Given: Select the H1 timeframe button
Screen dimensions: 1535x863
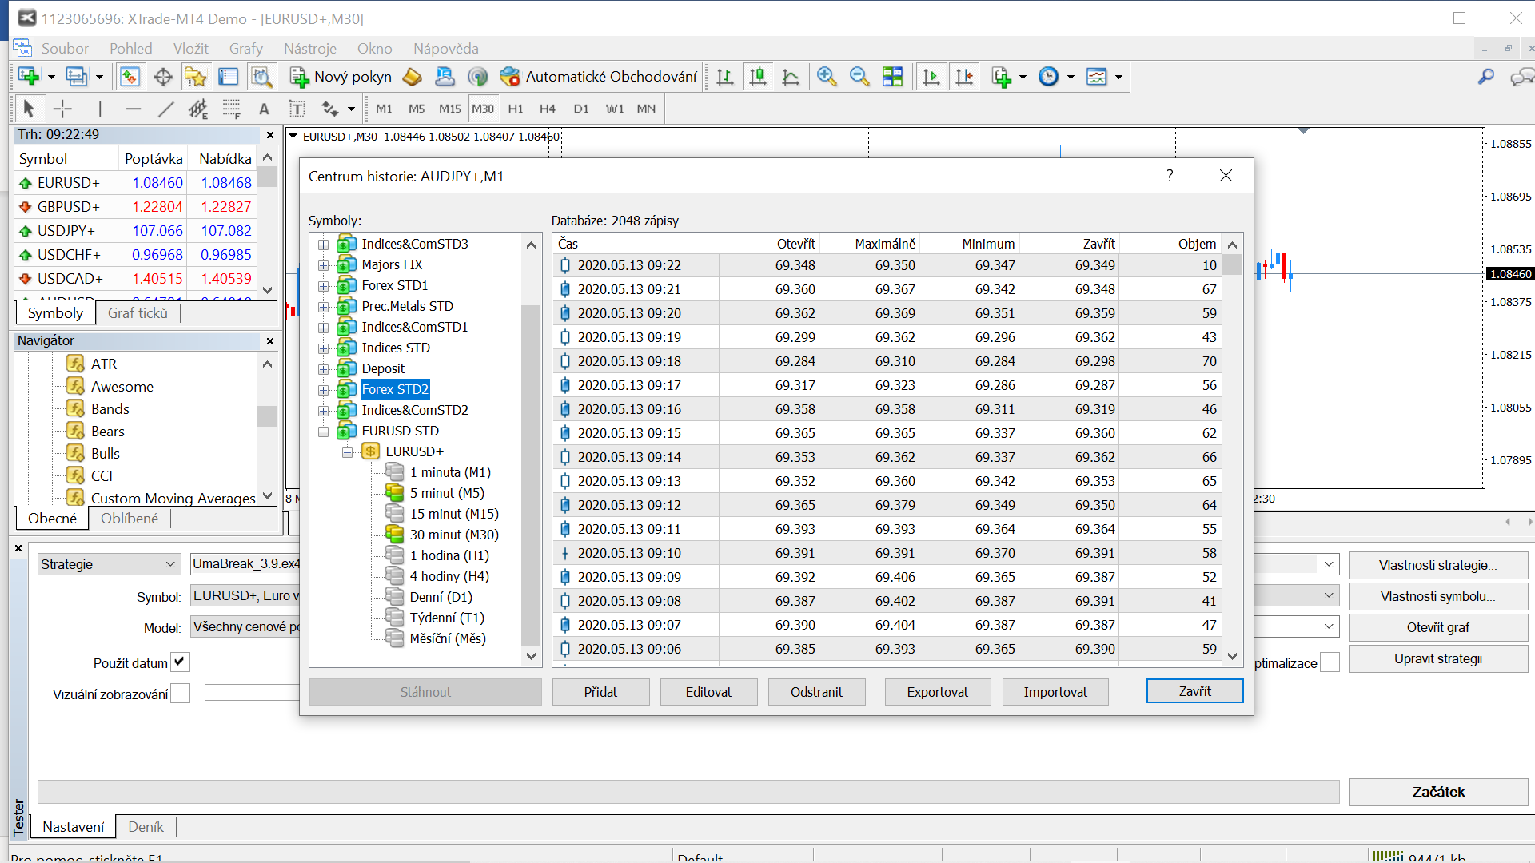Looking at the screenshot, I should (516, 109).
